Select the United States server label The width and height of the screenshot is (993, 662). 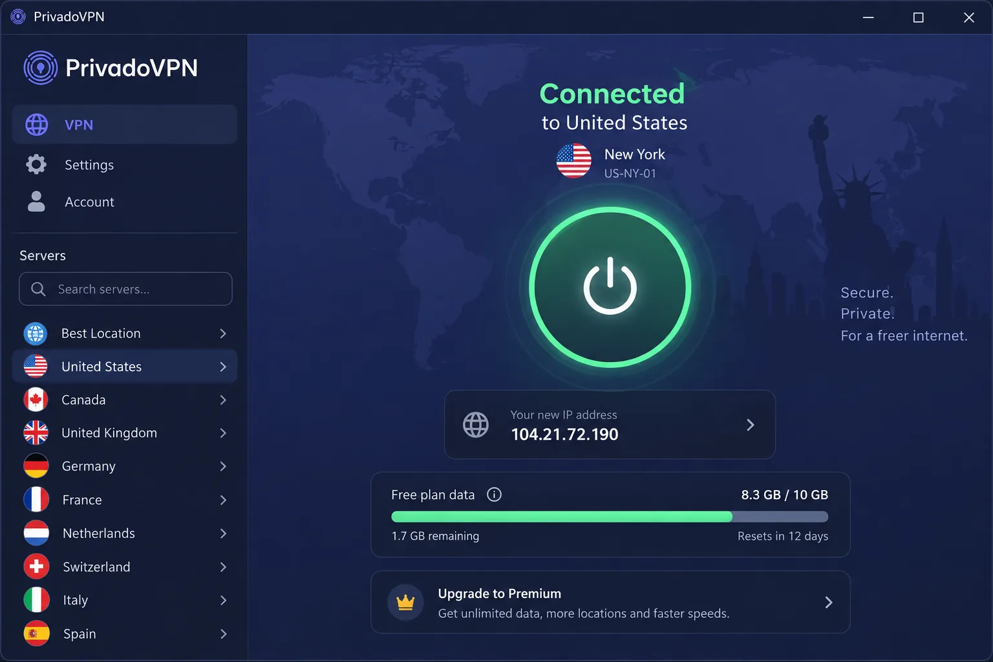coord(101,367)
